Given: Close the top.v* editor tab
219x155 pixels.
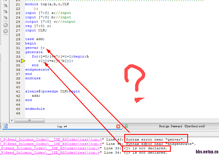Looking at the screenshot, I should (118, 126).
